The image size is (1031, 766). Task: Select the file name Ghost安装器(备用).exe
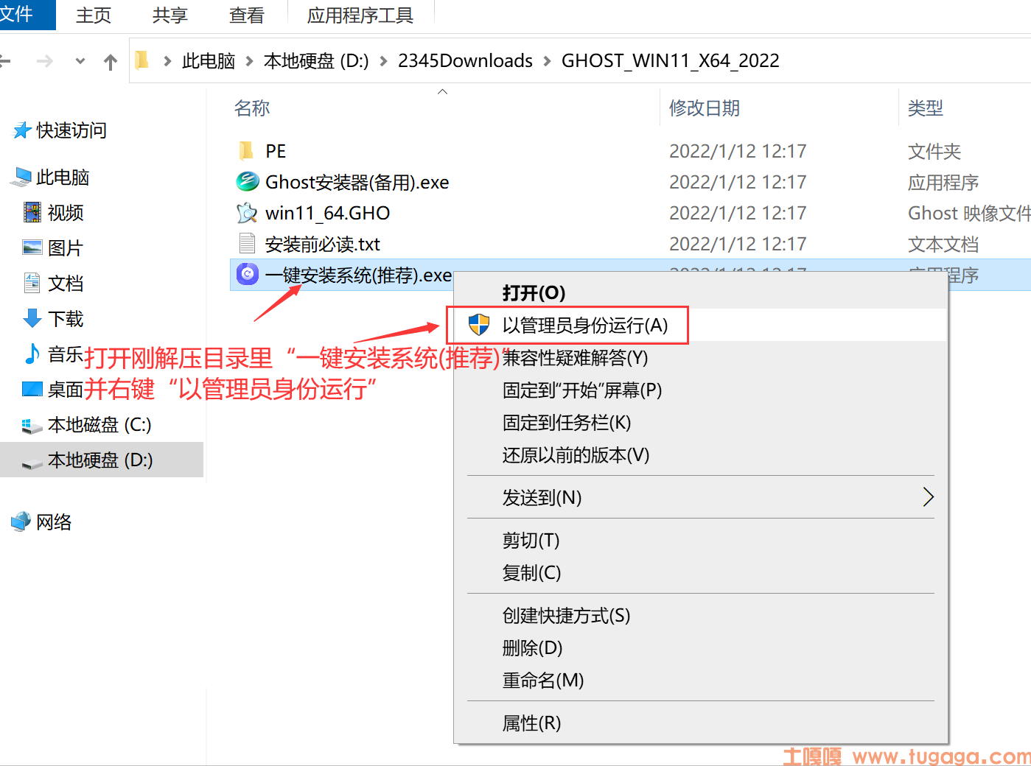pos(357,182)
